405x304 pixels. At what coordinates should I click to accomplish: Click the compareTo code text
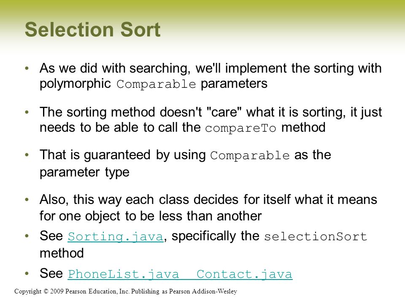click(240, 128)
